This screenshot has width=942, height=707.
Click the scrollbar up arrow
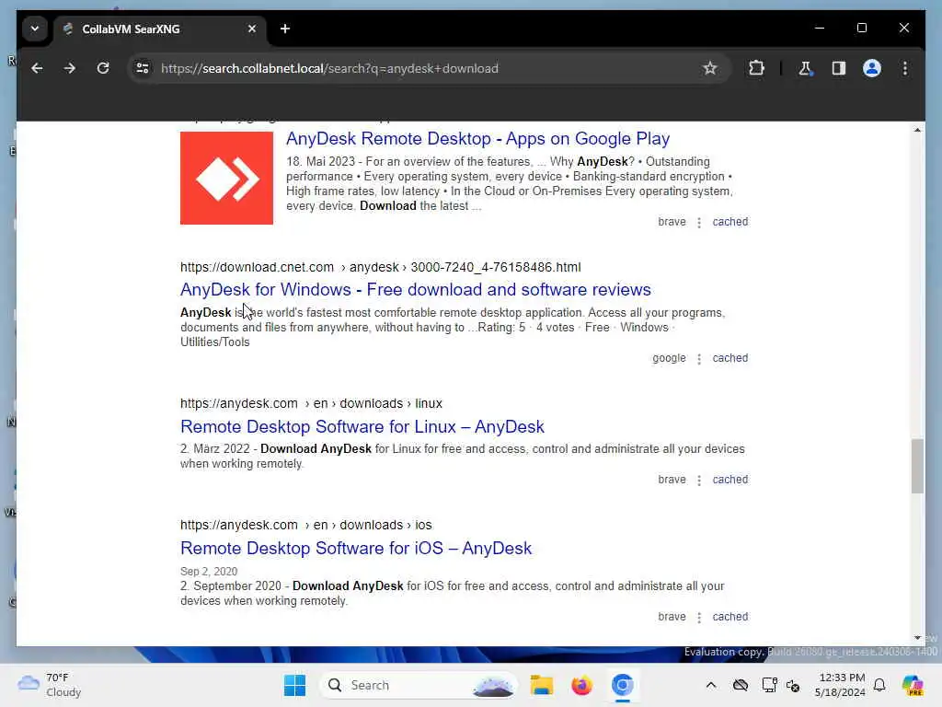click(x=917, y=130)
